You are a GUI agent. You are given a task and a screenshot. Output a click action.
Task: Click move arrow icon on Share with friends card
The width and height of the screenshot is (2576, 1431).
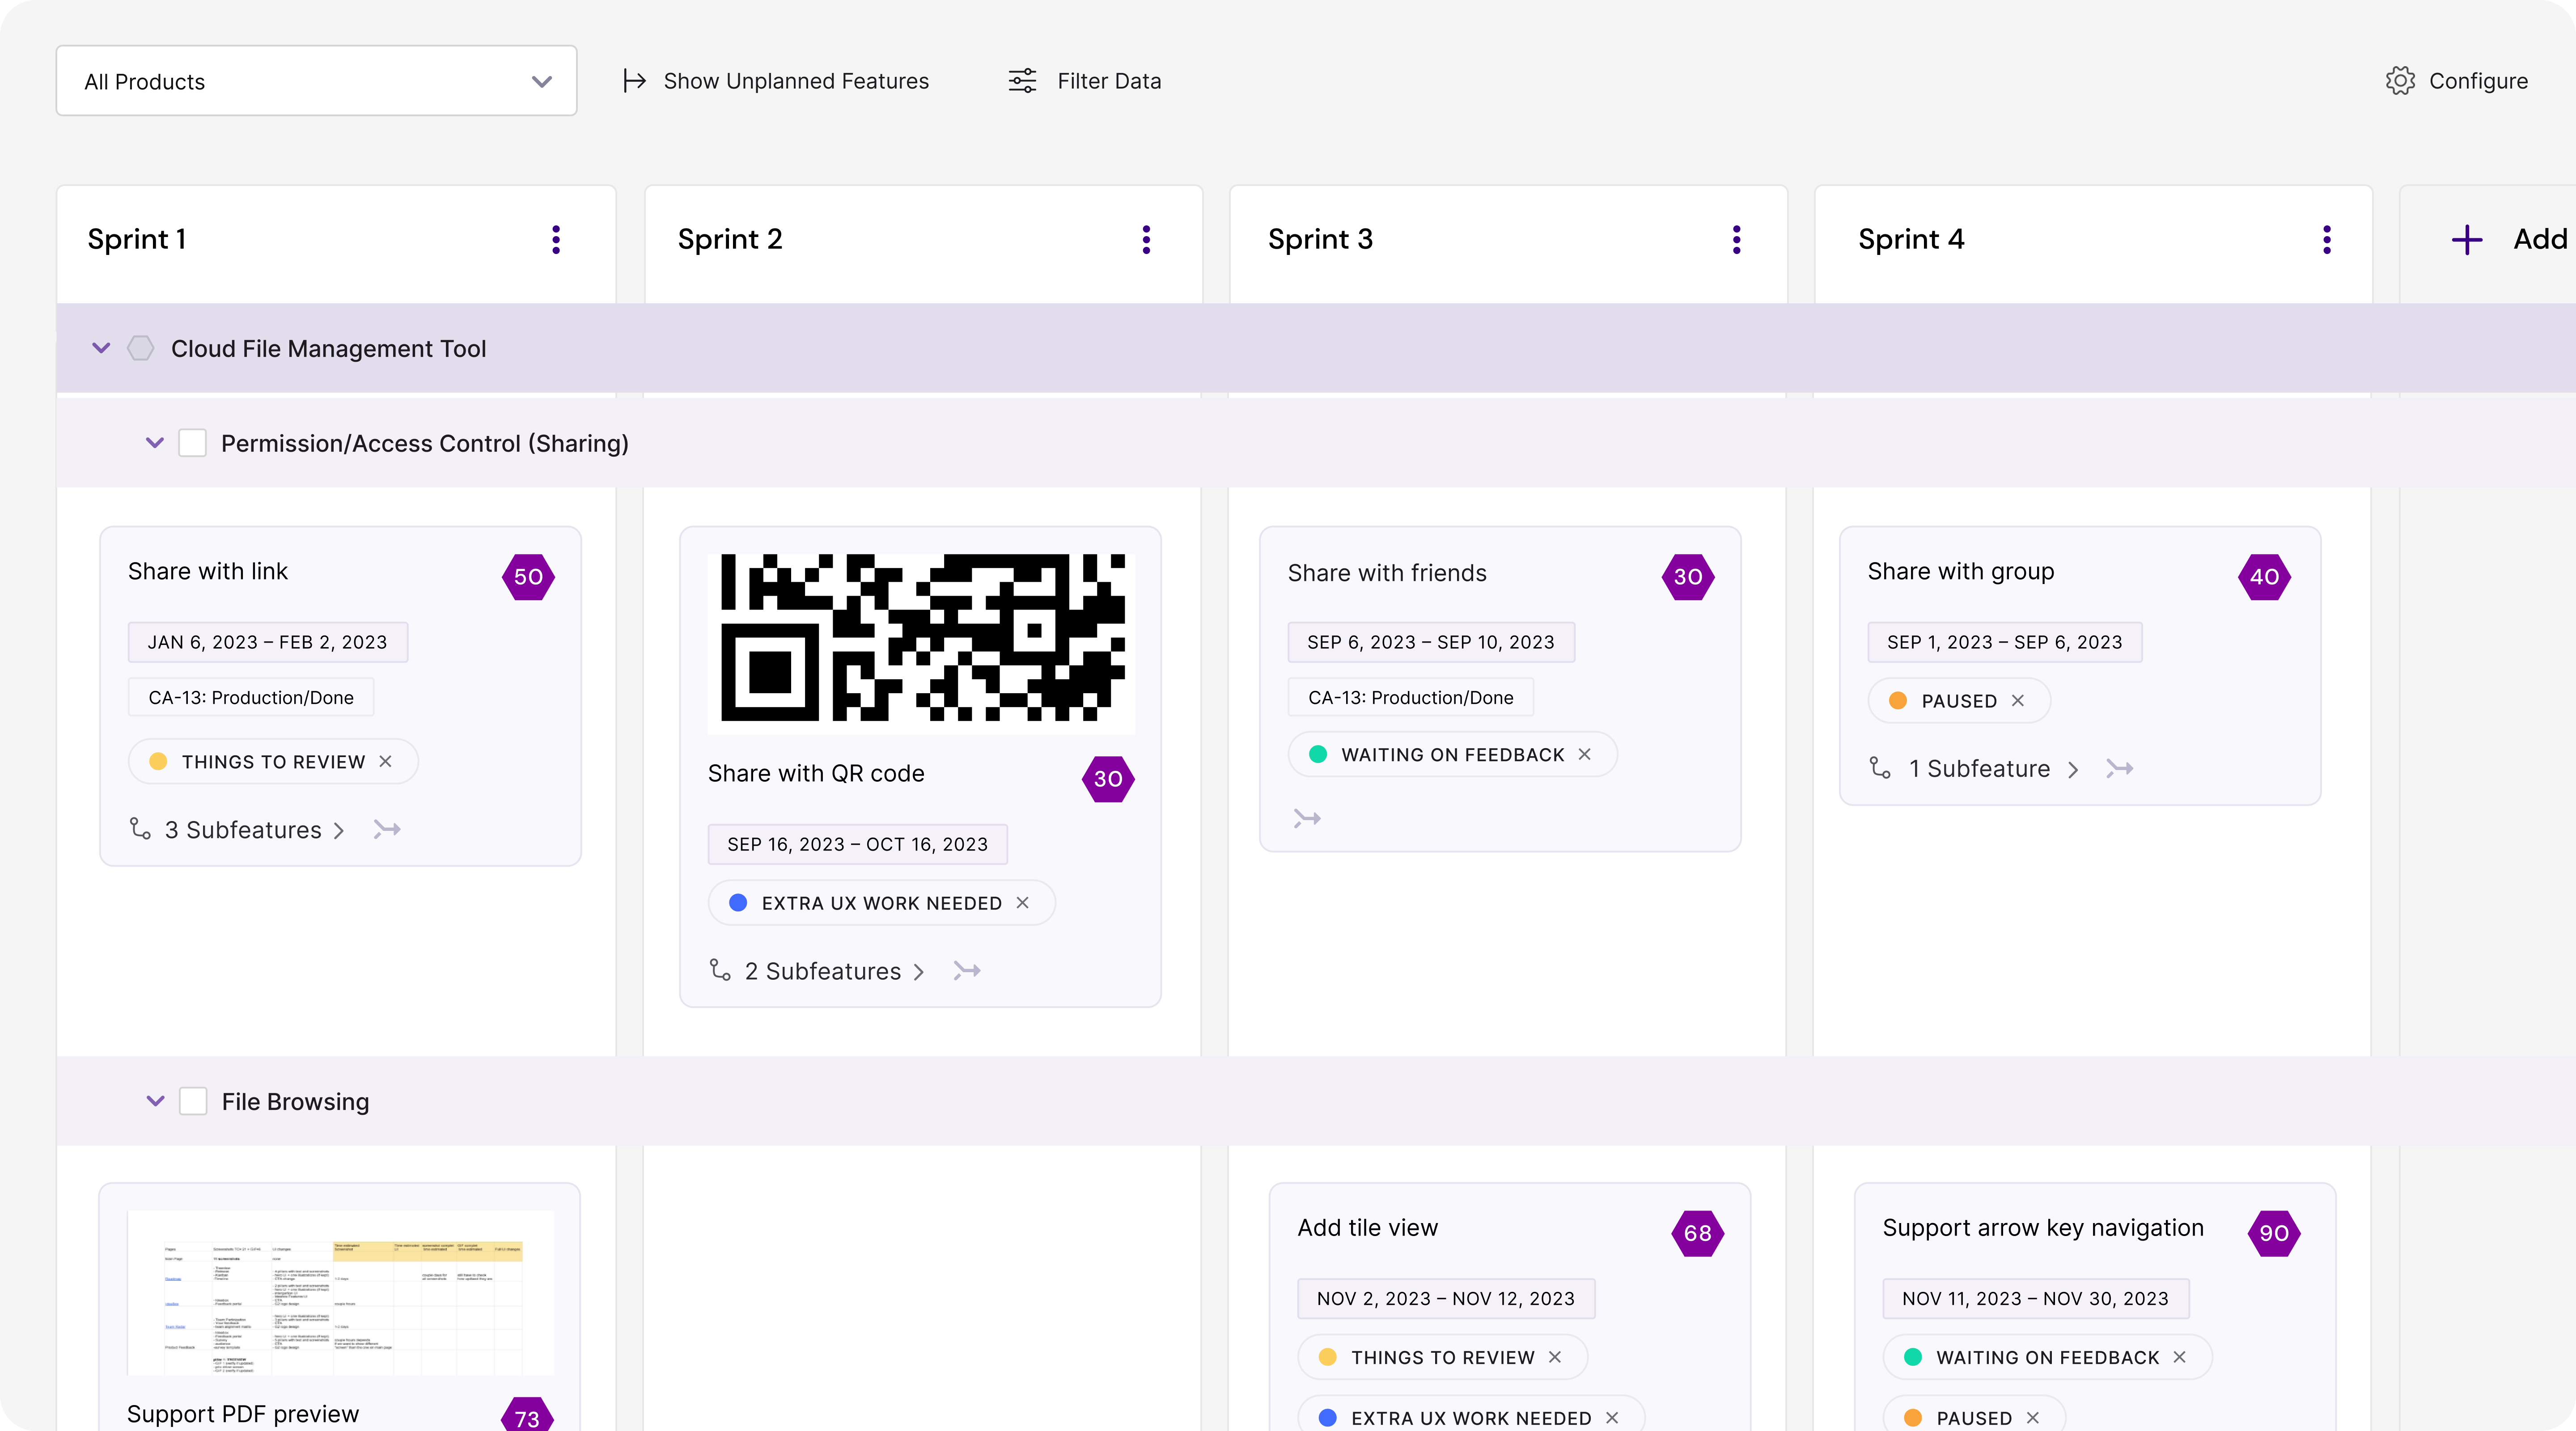pyautogui.click(x=1307, y=818)
